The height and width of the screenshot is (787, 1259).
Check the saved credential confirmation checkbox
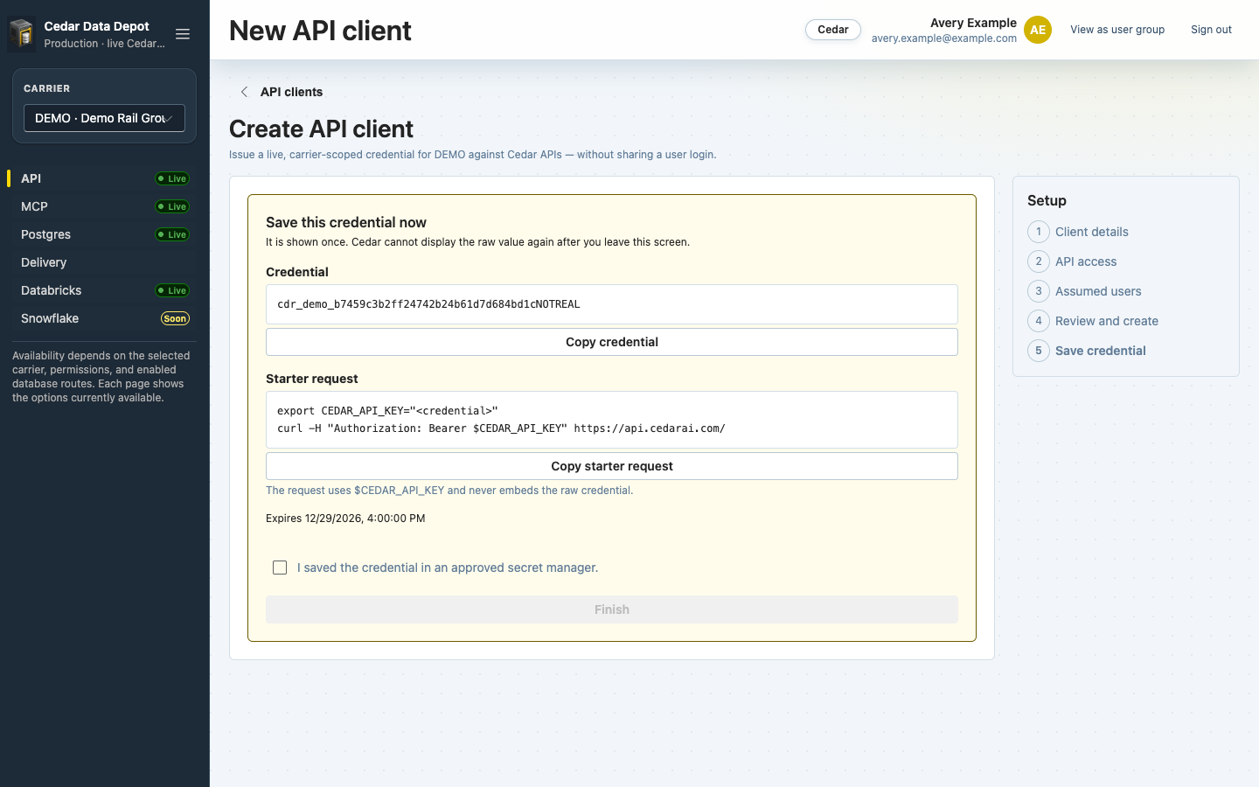[x=280, y=568]
